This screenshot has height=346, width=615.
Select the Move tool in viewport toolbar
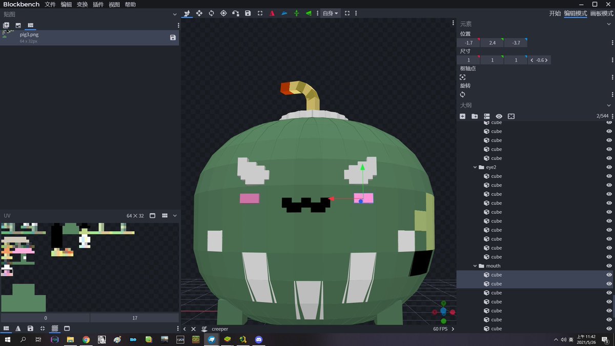199,13
